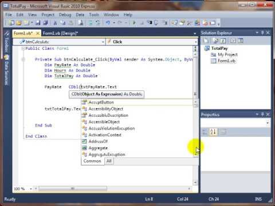275x206 pixels.
Task: Click the editor horizontal scrollbar thumb
Action: coord(73,189)
